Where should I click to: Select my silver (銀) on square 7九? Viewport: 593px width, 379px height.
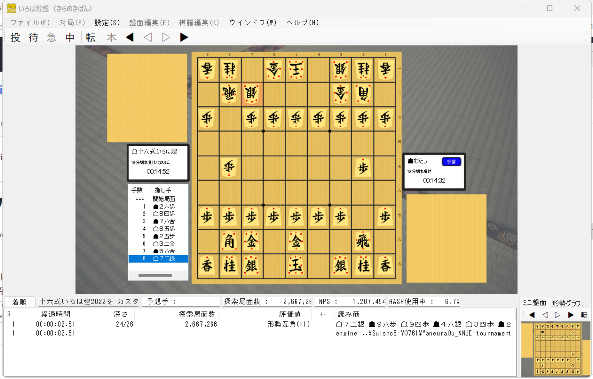[252, 266]
